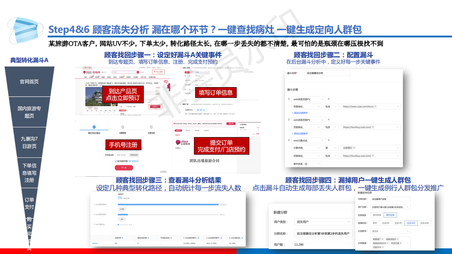The height and width of the screenshot is (254, 452).
Task: Open step 1 event dropdown web浏览页面PV_
Action: tap(308, 99)
